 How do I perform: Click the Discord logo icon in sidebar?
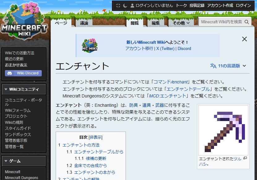[10, 73]
